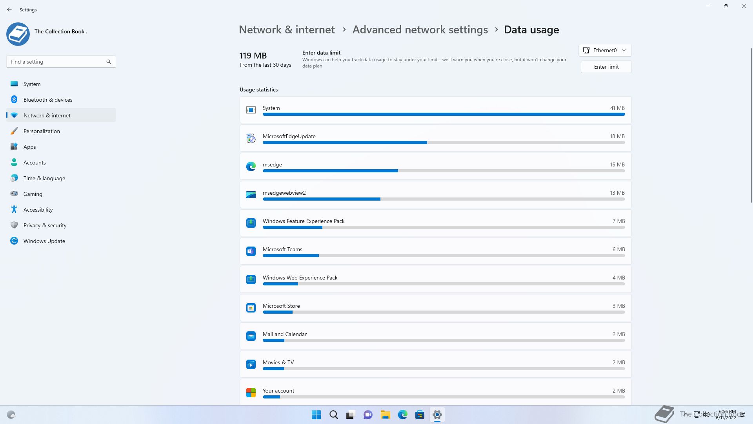Click the Usage statistics heading
This screenshot has height=424, width=753.
258,90
